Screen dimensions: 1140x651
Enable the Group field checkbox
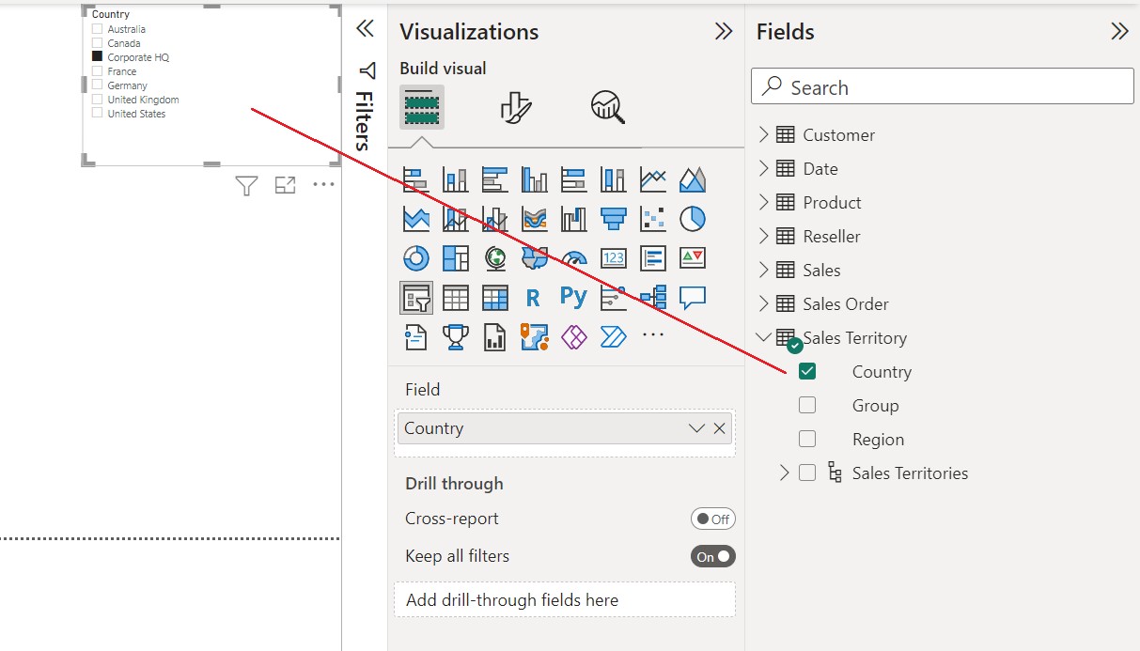point(807,405)
